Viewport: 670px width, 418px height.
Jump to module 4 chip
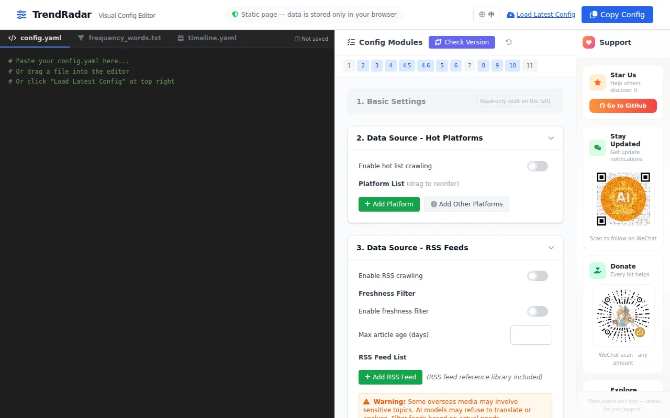(x=390, y=65)
